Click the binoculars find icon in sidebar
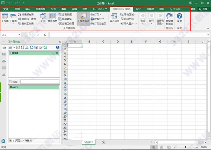The width and height of the screenshot is (211, 150). 4,75
